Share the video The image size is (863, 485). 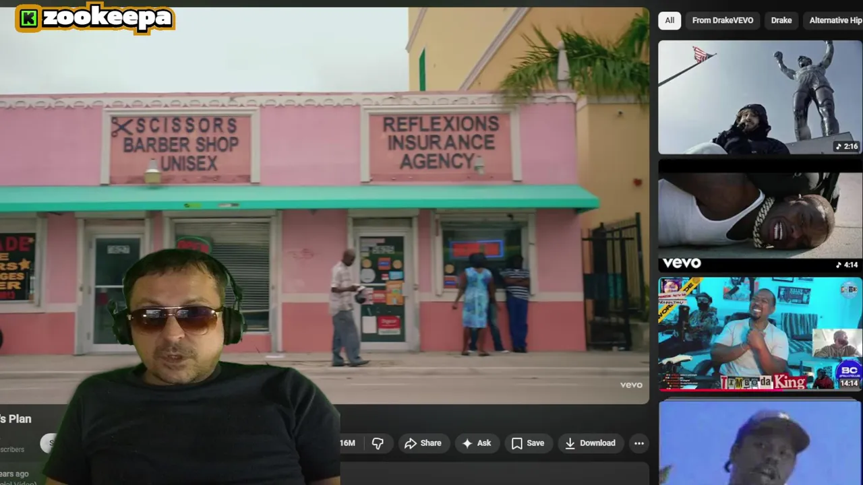(423, 443)
